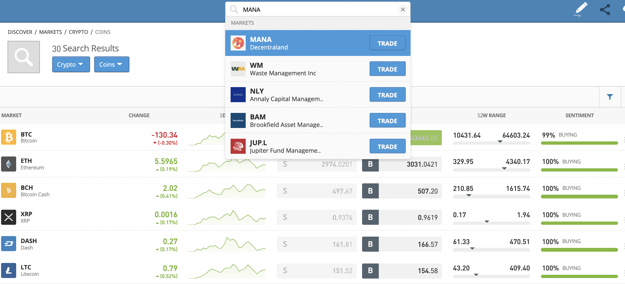Click the Jupiter JUP.L logo

pos(238,146)
